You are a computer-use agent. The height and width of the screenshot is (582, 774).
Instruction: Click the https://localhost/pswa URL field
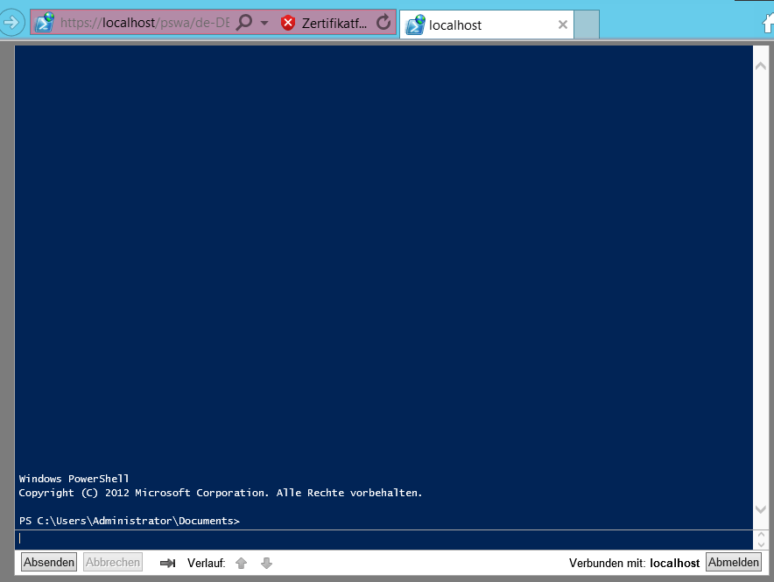(144, 23)
